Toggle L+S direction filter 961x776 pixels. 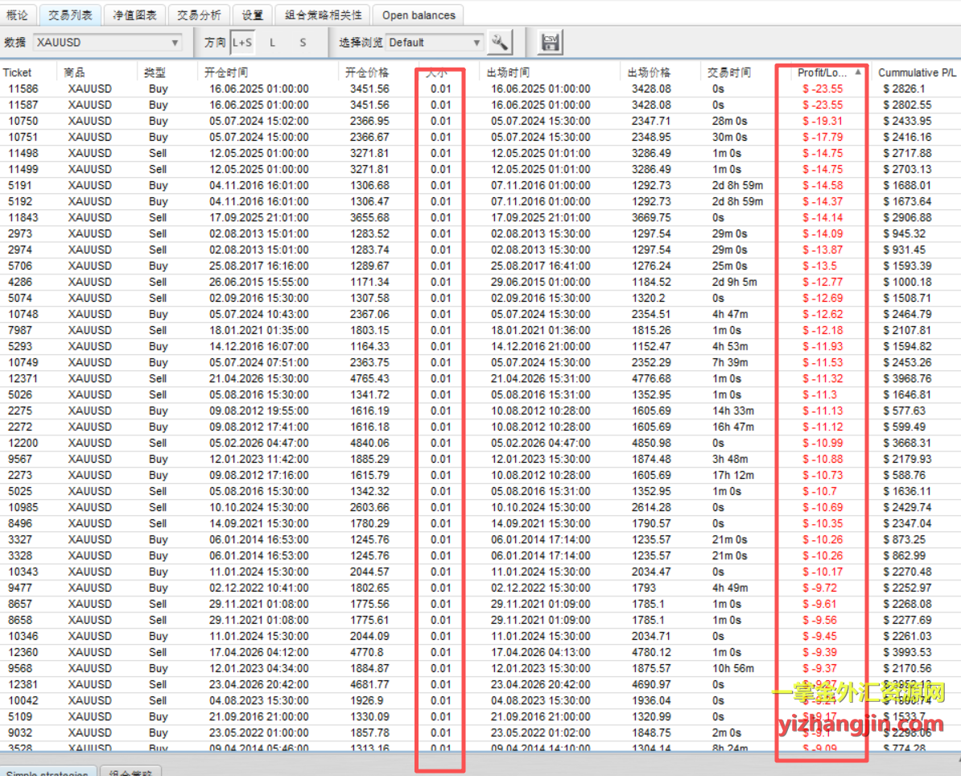[x=241, y=43]
